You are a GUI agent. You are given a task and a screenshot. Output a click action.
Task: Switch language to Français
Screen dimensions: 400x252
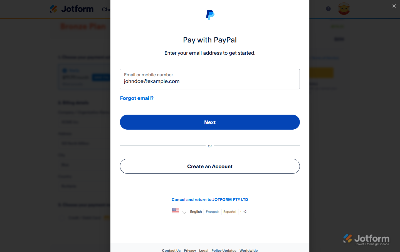pos(213,212)
